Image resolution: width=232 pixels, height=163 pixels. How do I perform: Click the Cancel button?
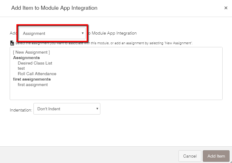coord(190,156)
